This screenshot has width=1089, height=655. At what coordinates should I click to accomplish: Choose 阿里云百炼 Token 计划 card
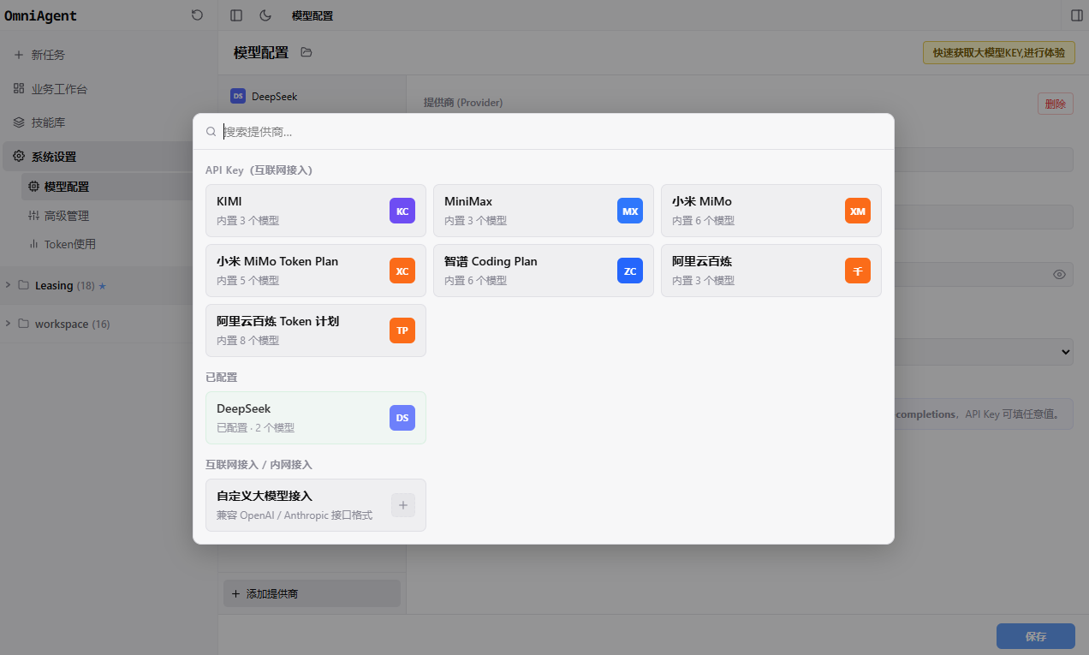tap(316, 330)
